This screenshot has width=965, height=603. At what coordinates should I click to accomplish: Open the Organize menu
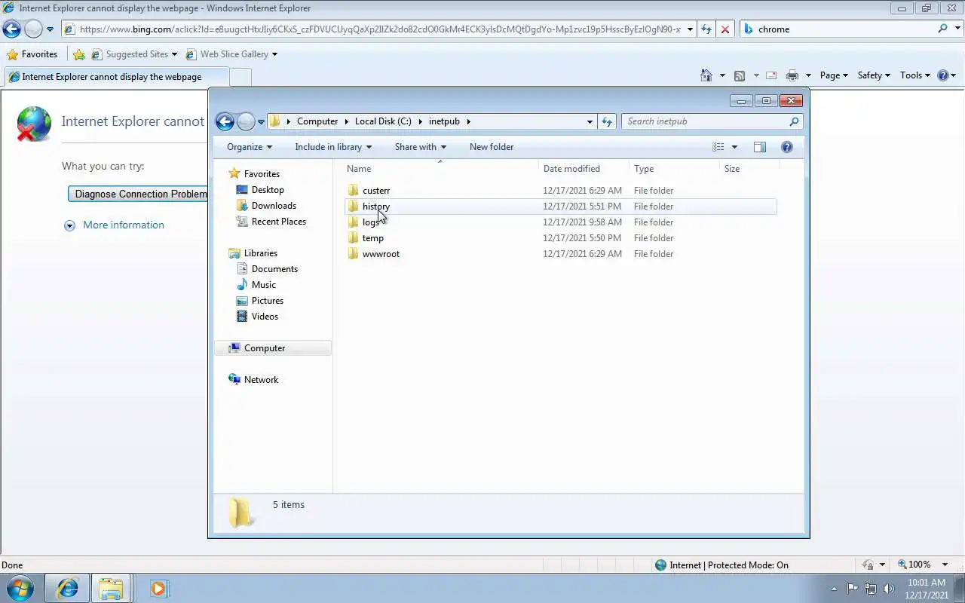click(250, 147)
